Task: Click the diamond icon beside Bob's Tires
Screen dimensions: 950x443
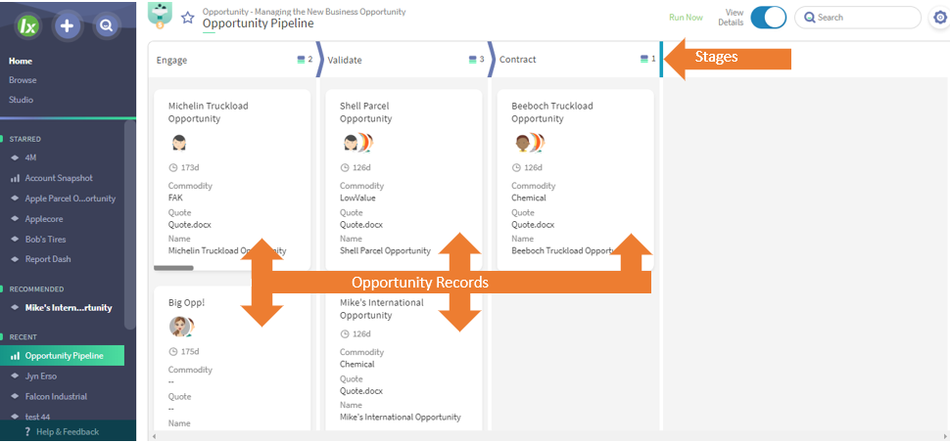Action: tap(15, 239)
